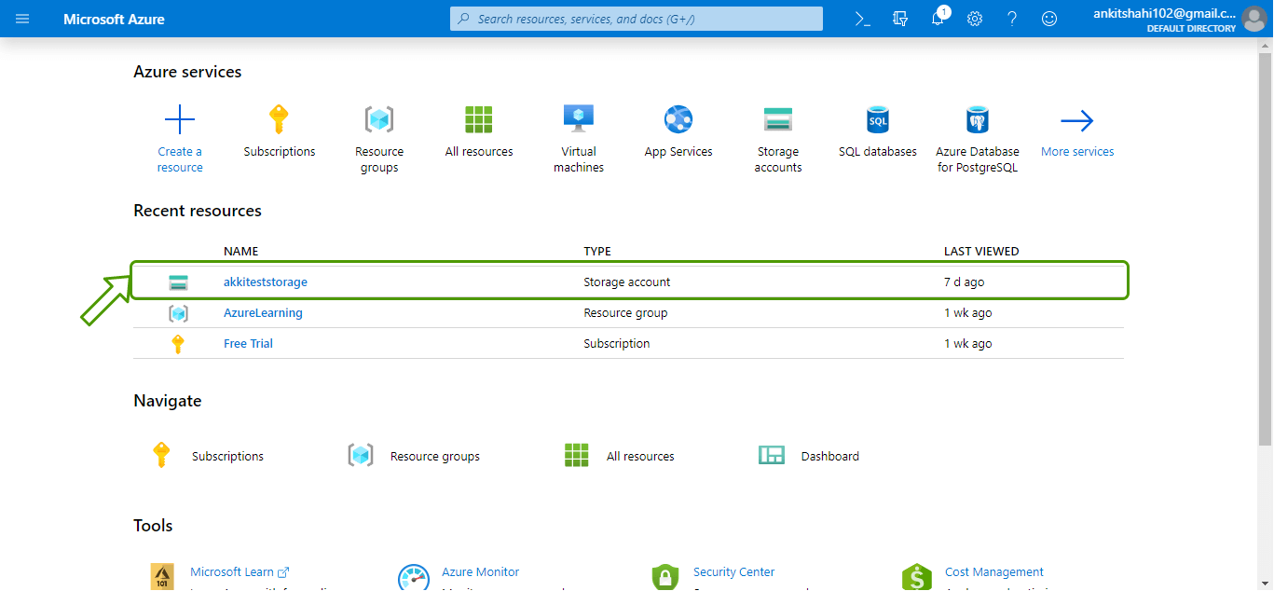Viewport: 1274px width, 591px height.
Task: Click the account avatar picture
Action: tap(1254, 19)
